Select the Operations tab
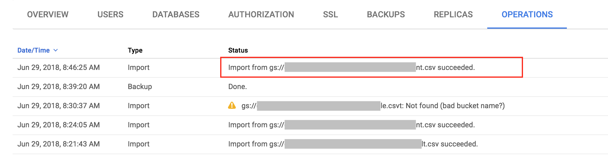This screenshot has height=156, width=608. 527,14
